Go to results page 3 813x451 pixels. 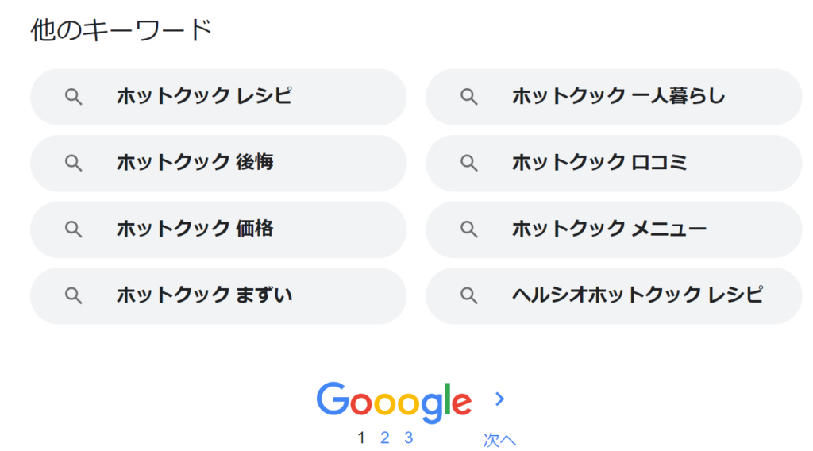(x=409, y=438)
